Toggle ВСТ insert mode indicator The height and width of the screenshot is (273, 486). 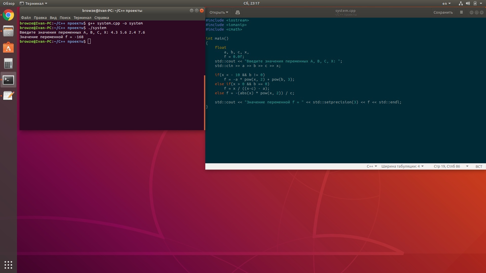tap(479, 166)
